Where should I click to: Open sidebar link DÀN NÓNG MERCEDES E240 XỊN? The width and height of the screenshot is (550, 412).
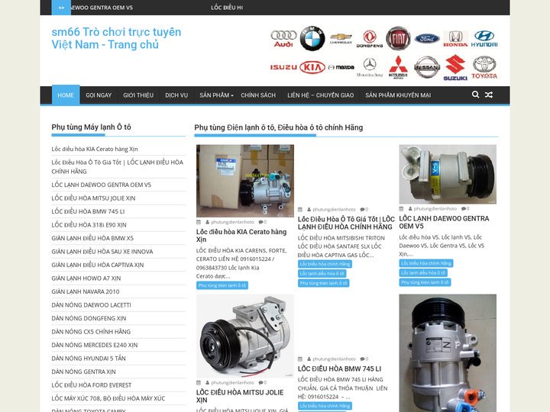pyautogui.click(x=95, y=345)
